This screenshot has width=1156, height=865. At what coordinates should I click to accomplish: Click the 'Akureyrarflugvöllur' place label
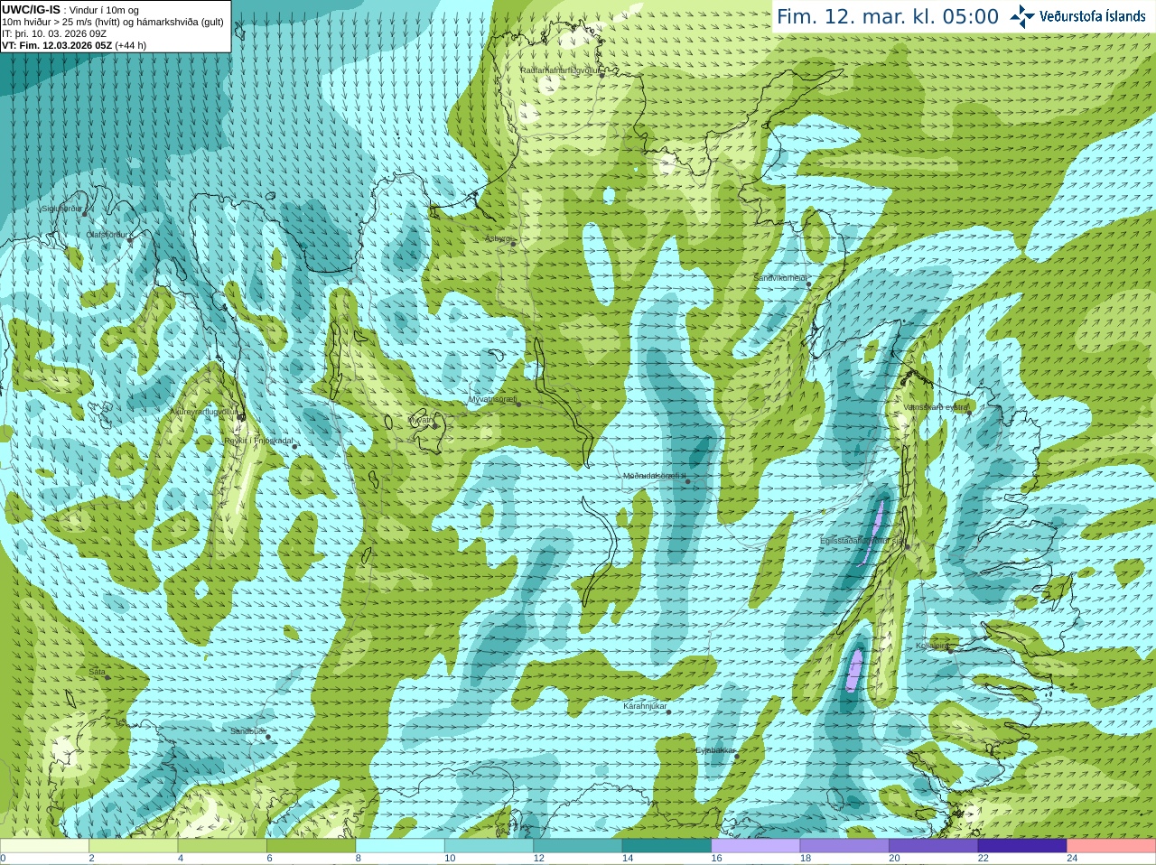point(204,412)
